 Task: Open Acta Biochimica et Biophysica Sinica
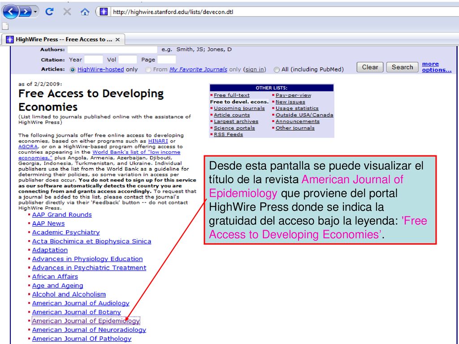[x=91, y=241]
